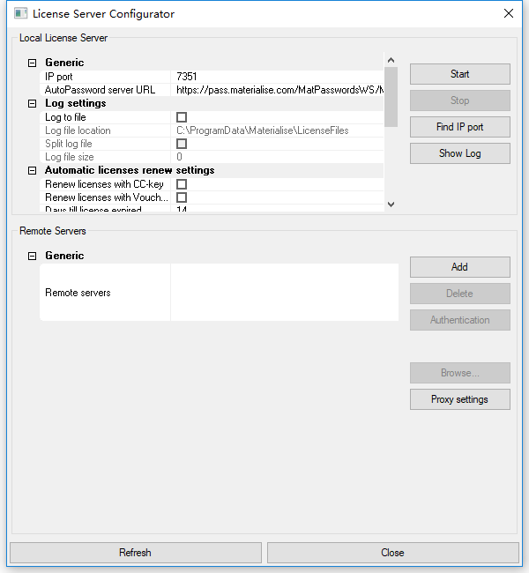529x573 pixels.
Task: Select Renew licenses with Vouch... label
Action: point(107,197)
